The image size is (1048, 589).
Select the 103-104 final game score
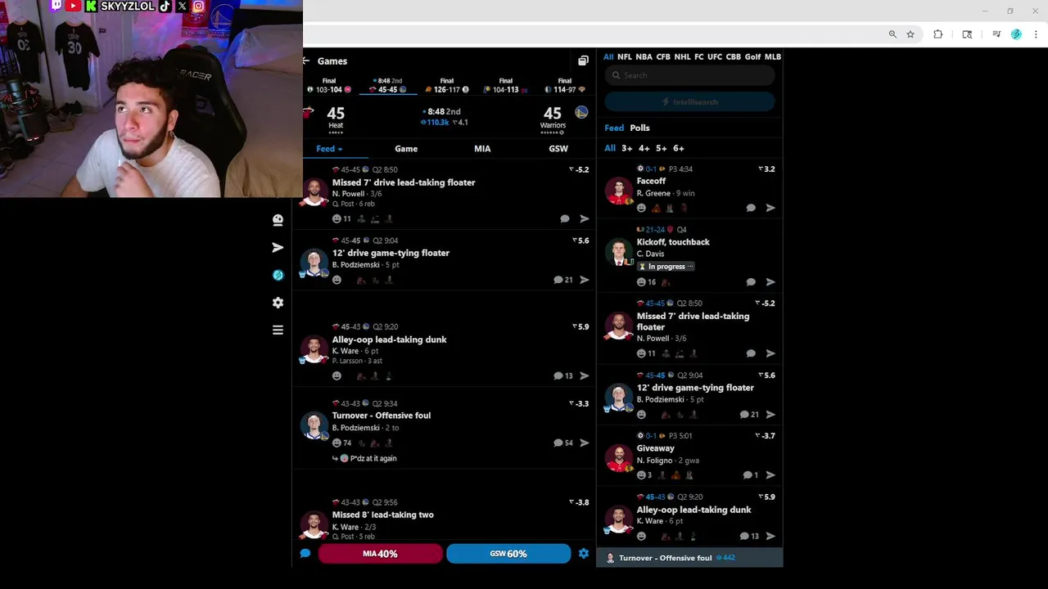click(x=329, y=86)
